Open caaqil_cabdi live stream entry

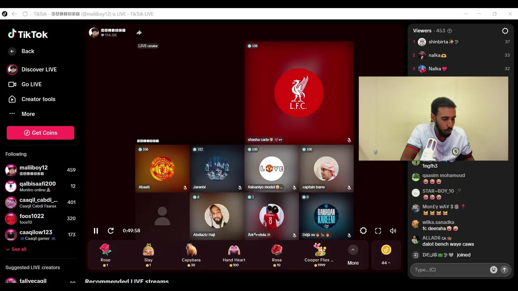point(40,202)
